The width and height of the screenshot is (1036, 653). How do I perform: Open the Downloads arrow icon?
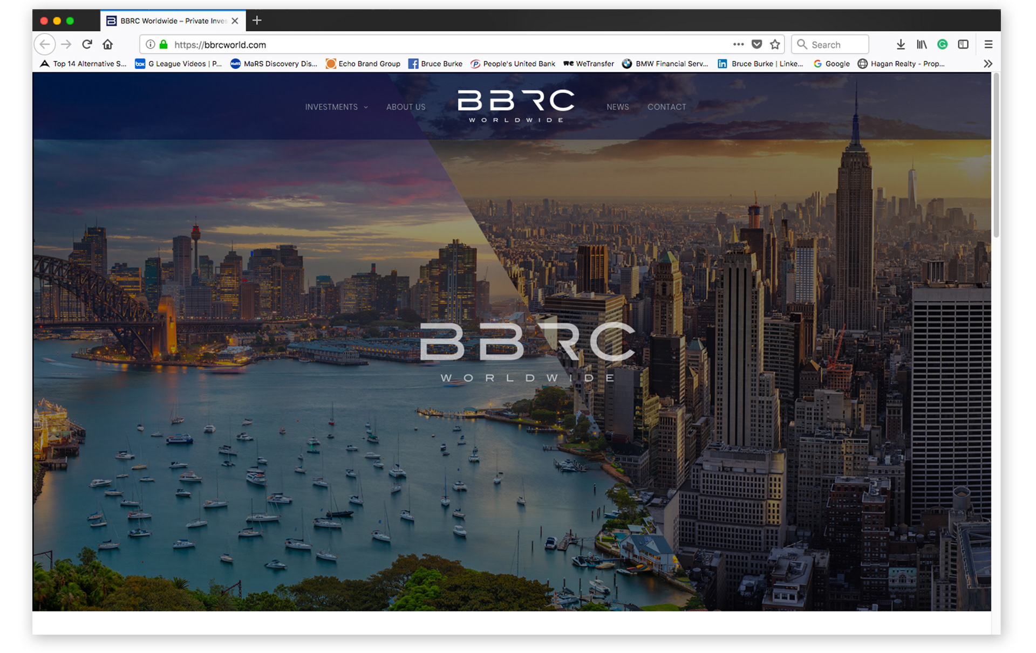click(x=900, y=44)
